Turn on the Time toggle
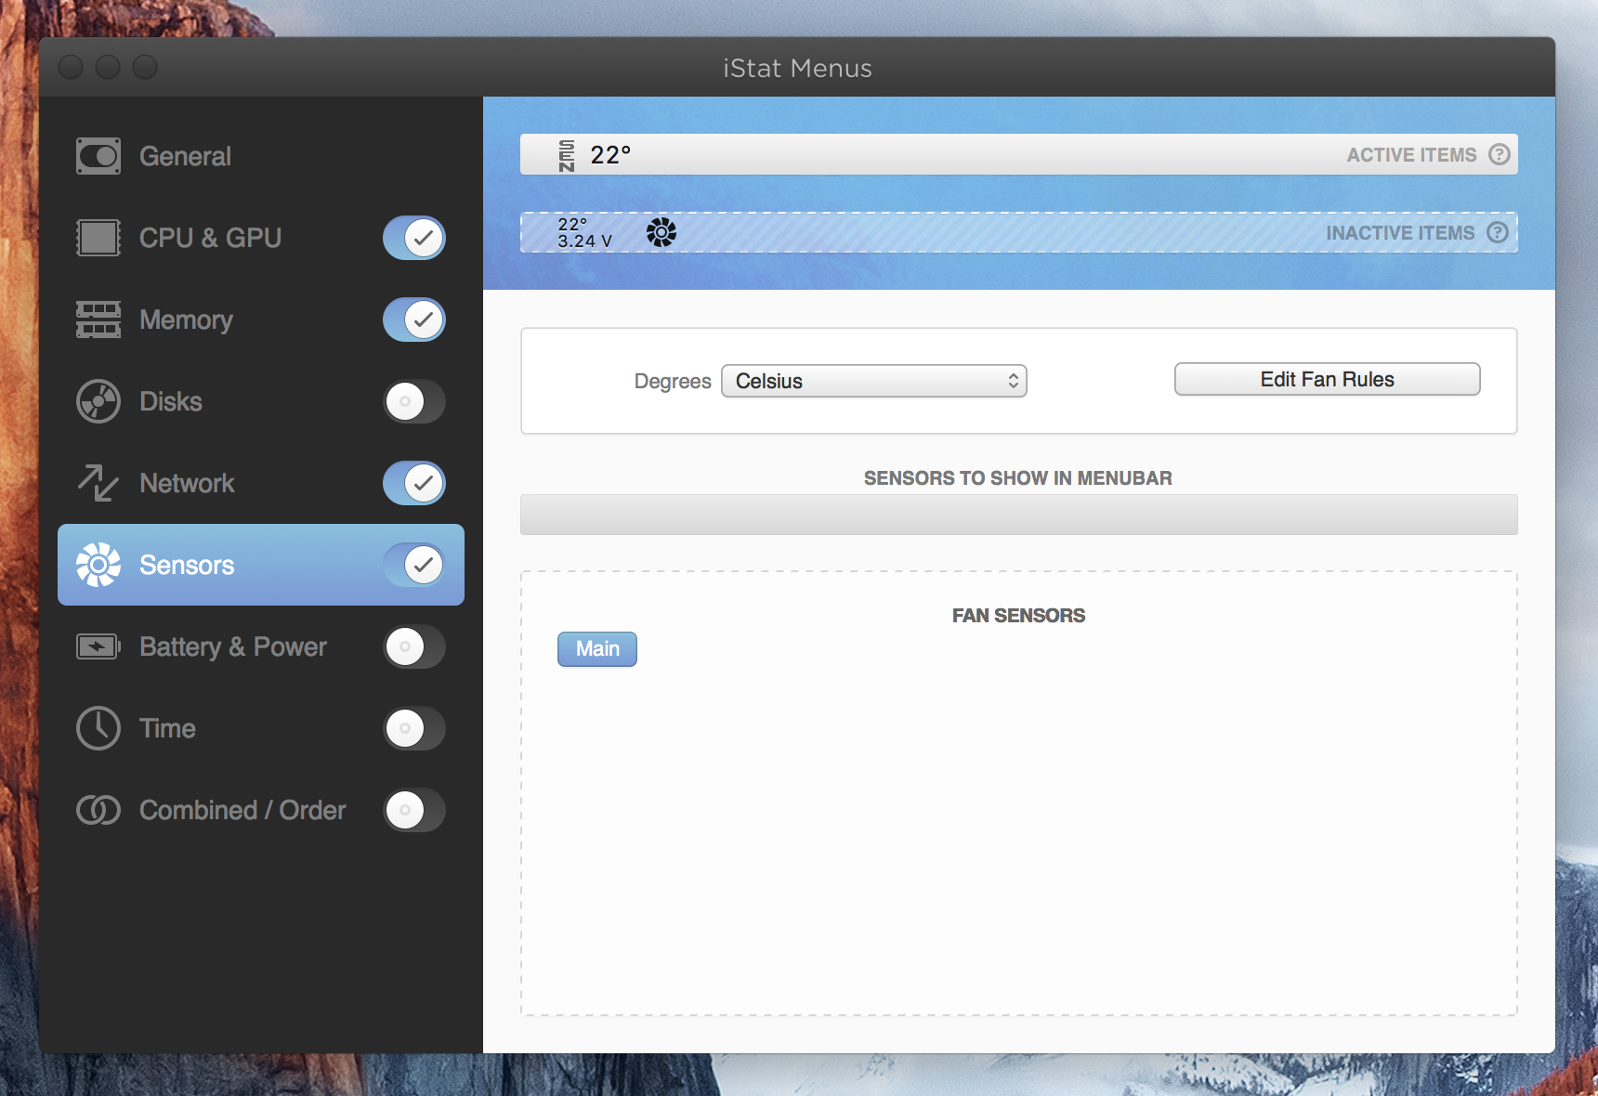The image size is (1598, 1096). tap(414, 728)
